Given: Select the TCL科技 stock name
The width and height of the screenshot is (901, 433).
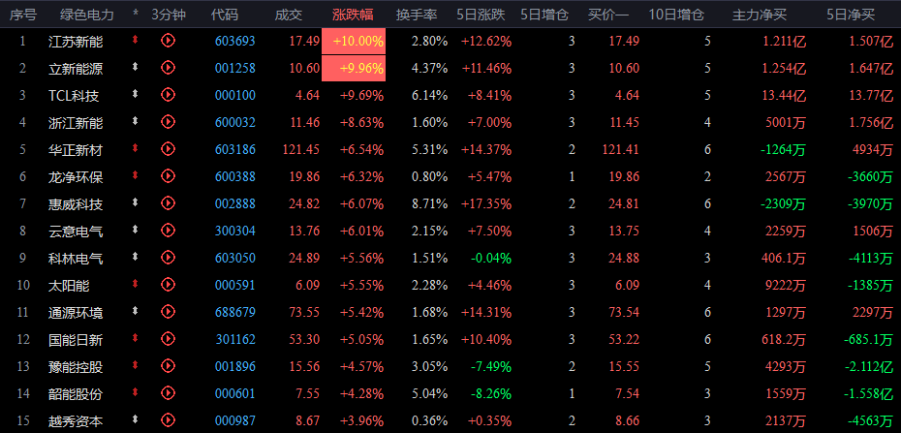Looking at the screenshot, I should [74, 96].
